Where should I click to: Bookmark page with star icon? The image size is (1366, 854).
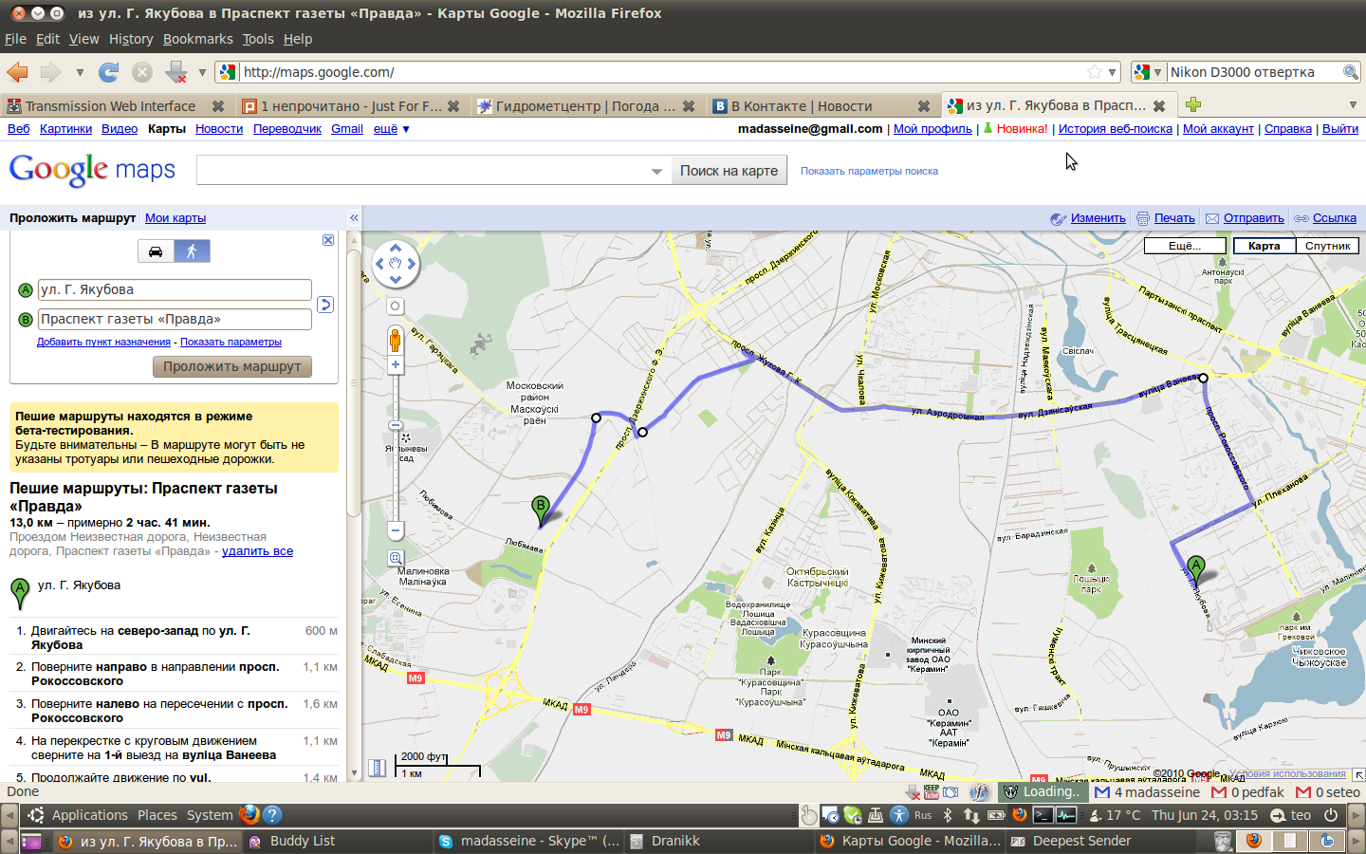(x=1095, y=72)
